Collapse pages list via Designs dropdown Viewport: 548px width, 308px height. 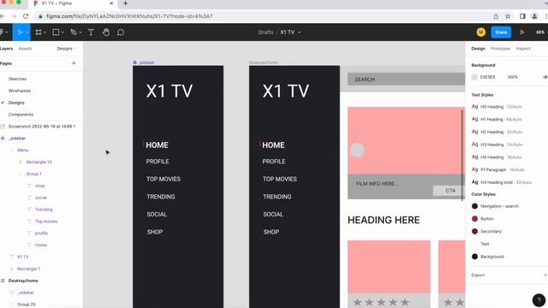(67, 49)
